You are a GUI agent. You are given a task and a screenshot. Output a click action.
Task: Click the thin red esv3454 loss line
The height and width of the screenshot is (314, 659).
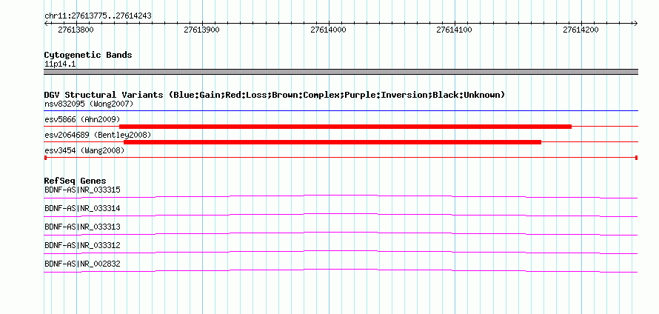click(341, 158)
